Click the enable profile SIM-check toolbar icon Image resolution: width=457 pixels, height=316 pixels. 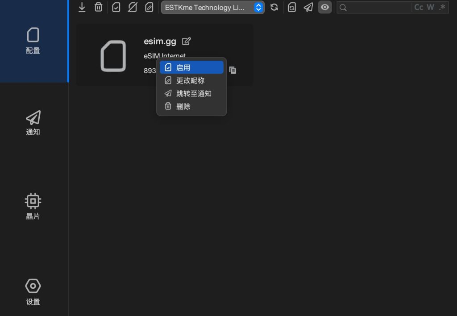(x=116, y=7)
